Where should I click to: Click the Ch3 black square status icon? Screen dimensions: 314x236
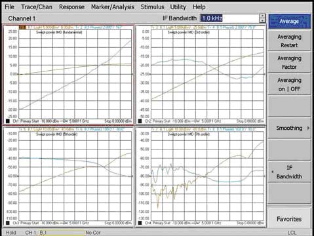point(8,223)
